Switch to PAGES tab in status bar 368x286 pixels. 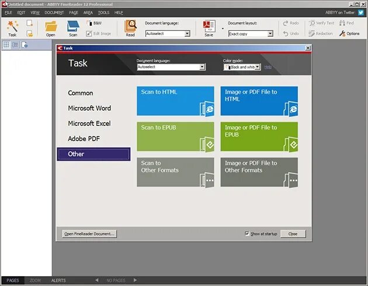13,280
